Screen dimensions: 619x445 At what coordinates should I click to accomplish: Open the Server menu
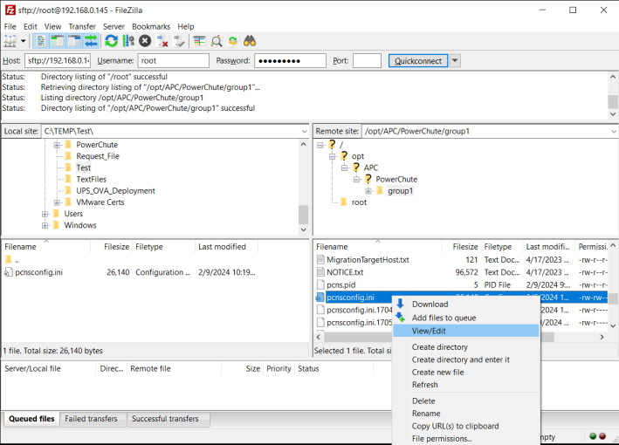click(x=113, y=26)
